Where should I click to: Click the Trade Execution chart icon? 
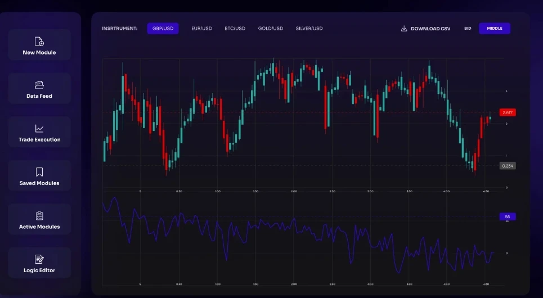pos(39,129)
